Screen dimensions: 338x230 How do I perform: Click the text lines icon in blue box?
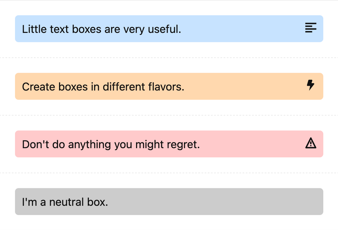point(311,28)
